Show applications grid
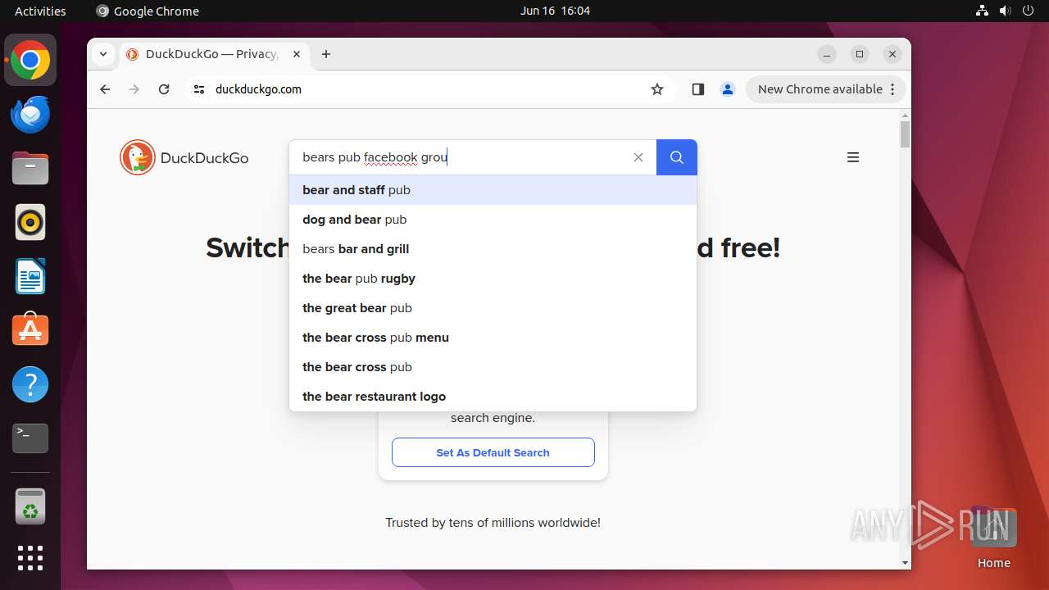The height and width of the screenshot is (590, 1049). [x=30, y=558]
